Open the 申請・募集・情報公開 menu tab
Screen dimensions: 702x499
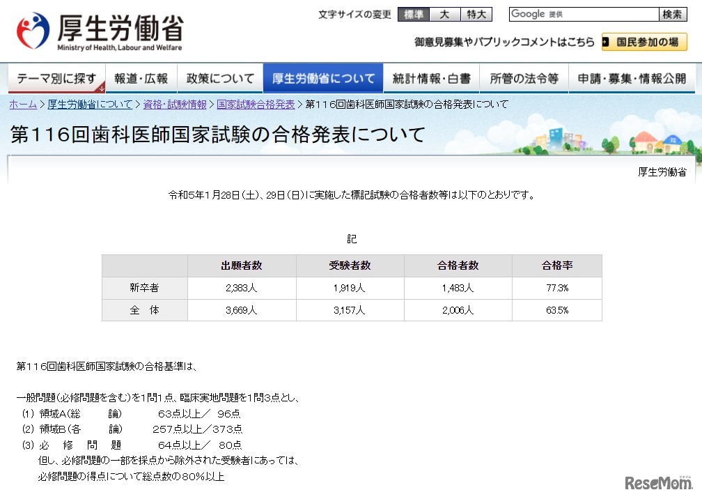point(632,78)
